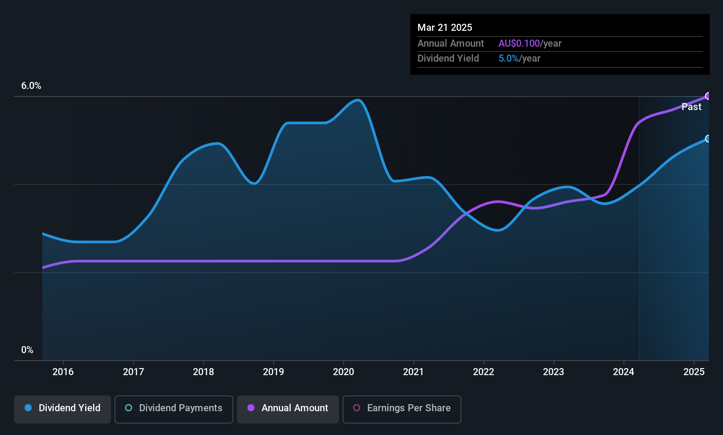Toggle the Annual Amount legend button

[288, 409]
